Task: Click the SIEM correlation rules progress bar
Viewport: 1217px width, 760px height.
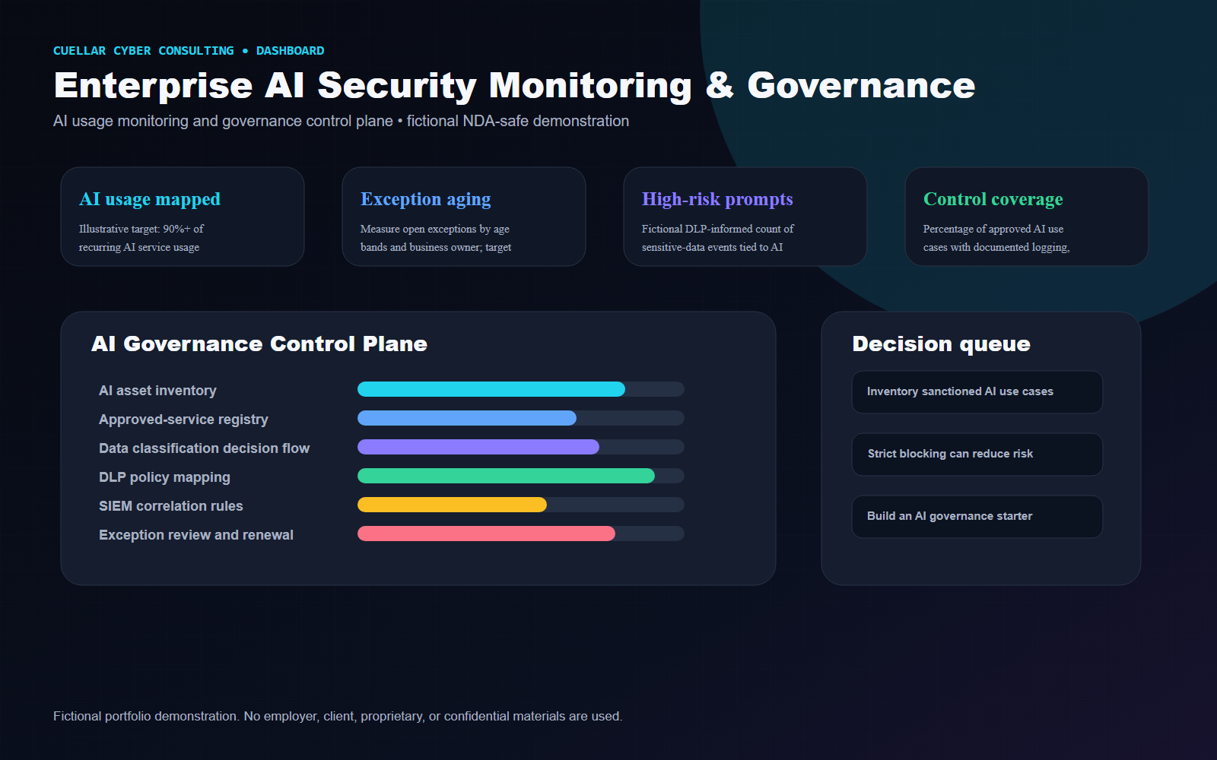Action: pos(521,505)
